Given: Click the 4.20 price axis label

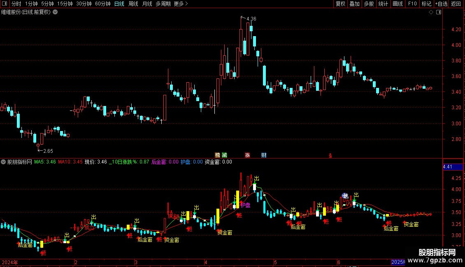Looking at the screenshot, I should tap(456, 29).
